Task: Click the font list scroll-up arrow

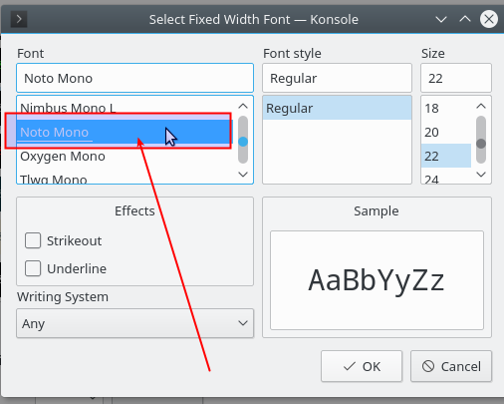Action: [x=243, y=106]
